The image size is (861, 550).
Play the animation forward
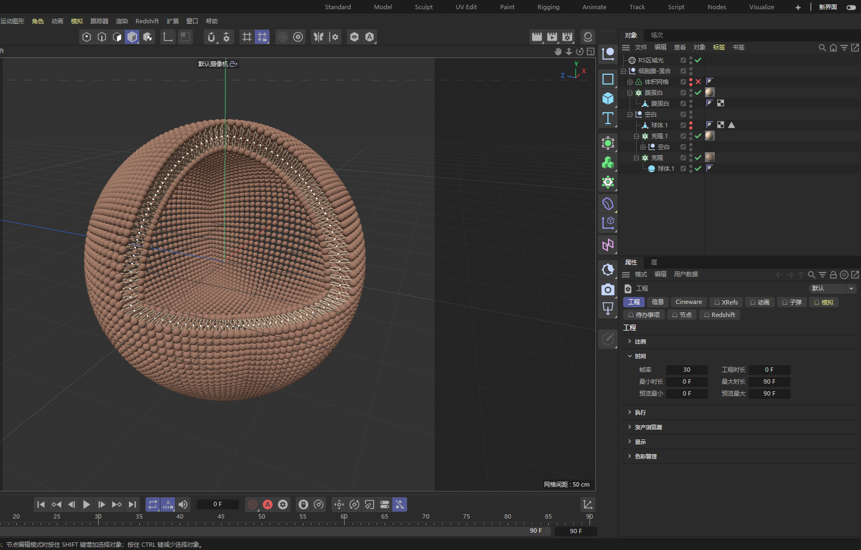(x=87, y=504)
